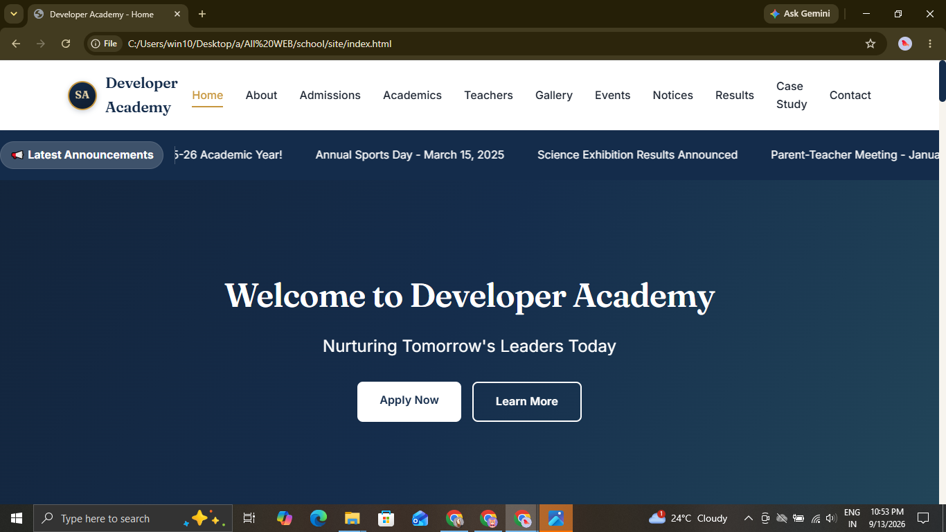The image size is (946, 532).
Task: Visit the Gallery page
Action: tap(554, 96)
